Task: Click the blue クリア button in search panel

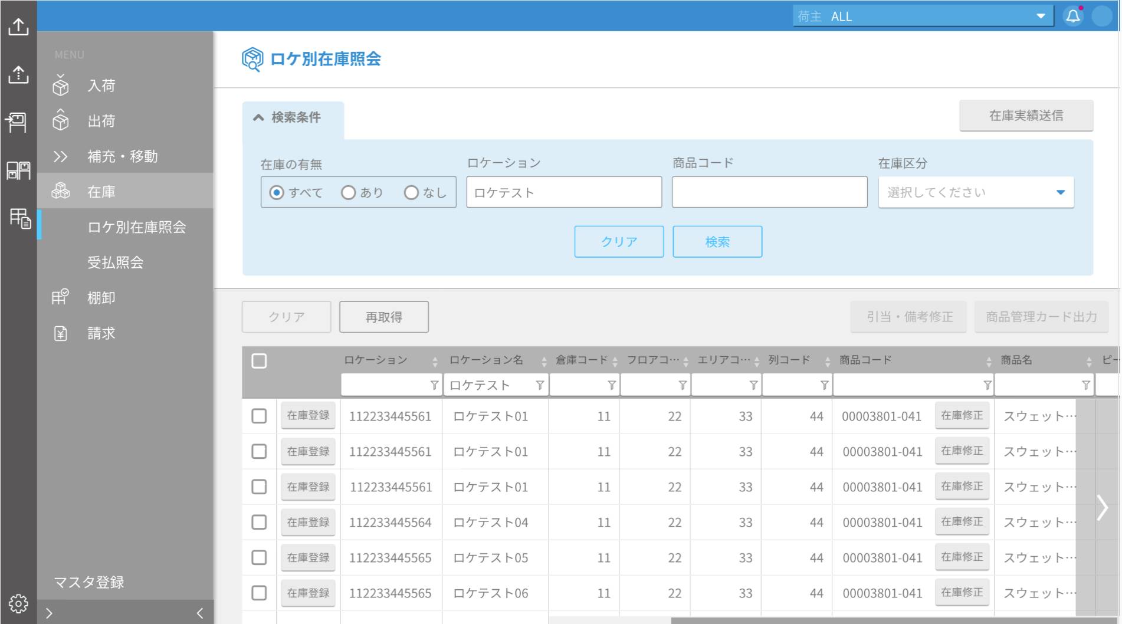Action: [x=619, y=242]
